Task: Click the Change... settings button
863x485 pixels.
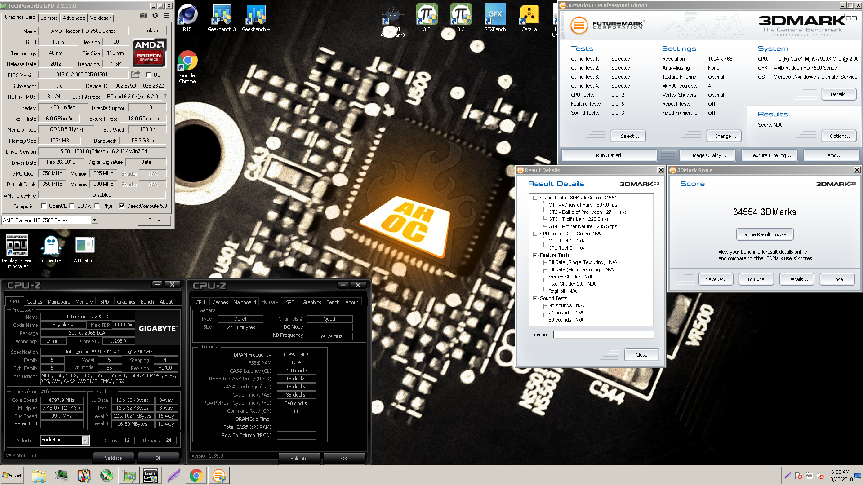Action: click(725, 136)
